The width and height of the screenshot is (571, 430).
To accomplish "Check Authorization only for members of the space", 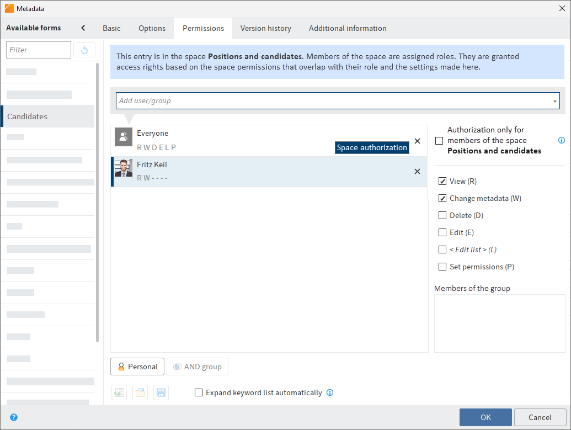I will click(439, 140).
